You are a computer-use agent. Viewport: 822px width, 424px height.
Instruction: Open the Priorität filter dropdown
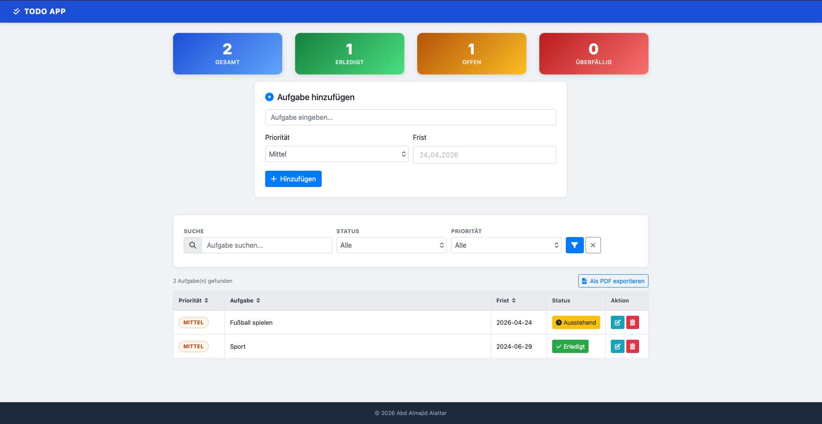coord(506,245)
